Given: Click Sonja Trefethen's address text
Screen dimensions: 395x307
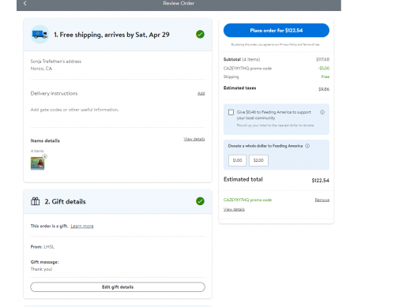Looking at the screenshot, I should [56, 62].
